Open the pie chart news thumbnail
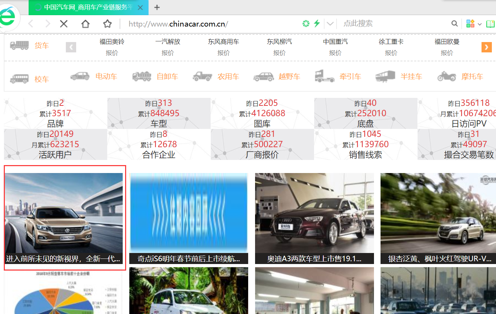This screenshot has width=496, height=314. (64, 292)
